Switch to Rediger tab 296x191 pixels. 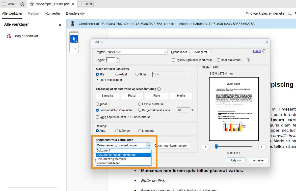[34, 13]
